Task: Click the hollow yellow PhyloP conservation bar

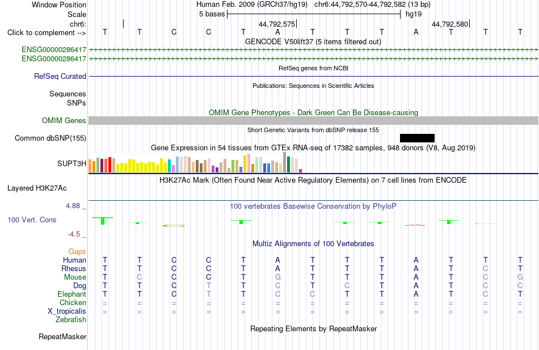Action: (x=174, y=226)
